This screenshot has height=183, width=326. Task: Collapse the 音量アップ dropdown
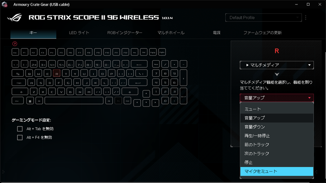pos(277,98)
